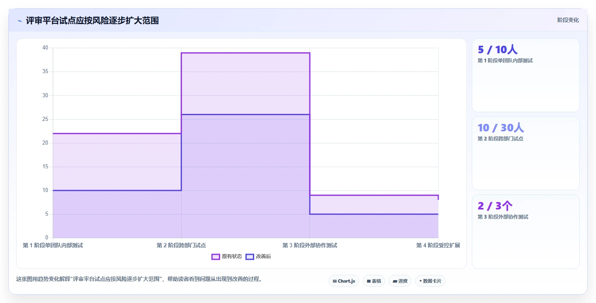The height and width of the screenshot is (303, 596).
Task: Click x-axis label 第 3 阶段外部协作测试
Action: (310, 246)
